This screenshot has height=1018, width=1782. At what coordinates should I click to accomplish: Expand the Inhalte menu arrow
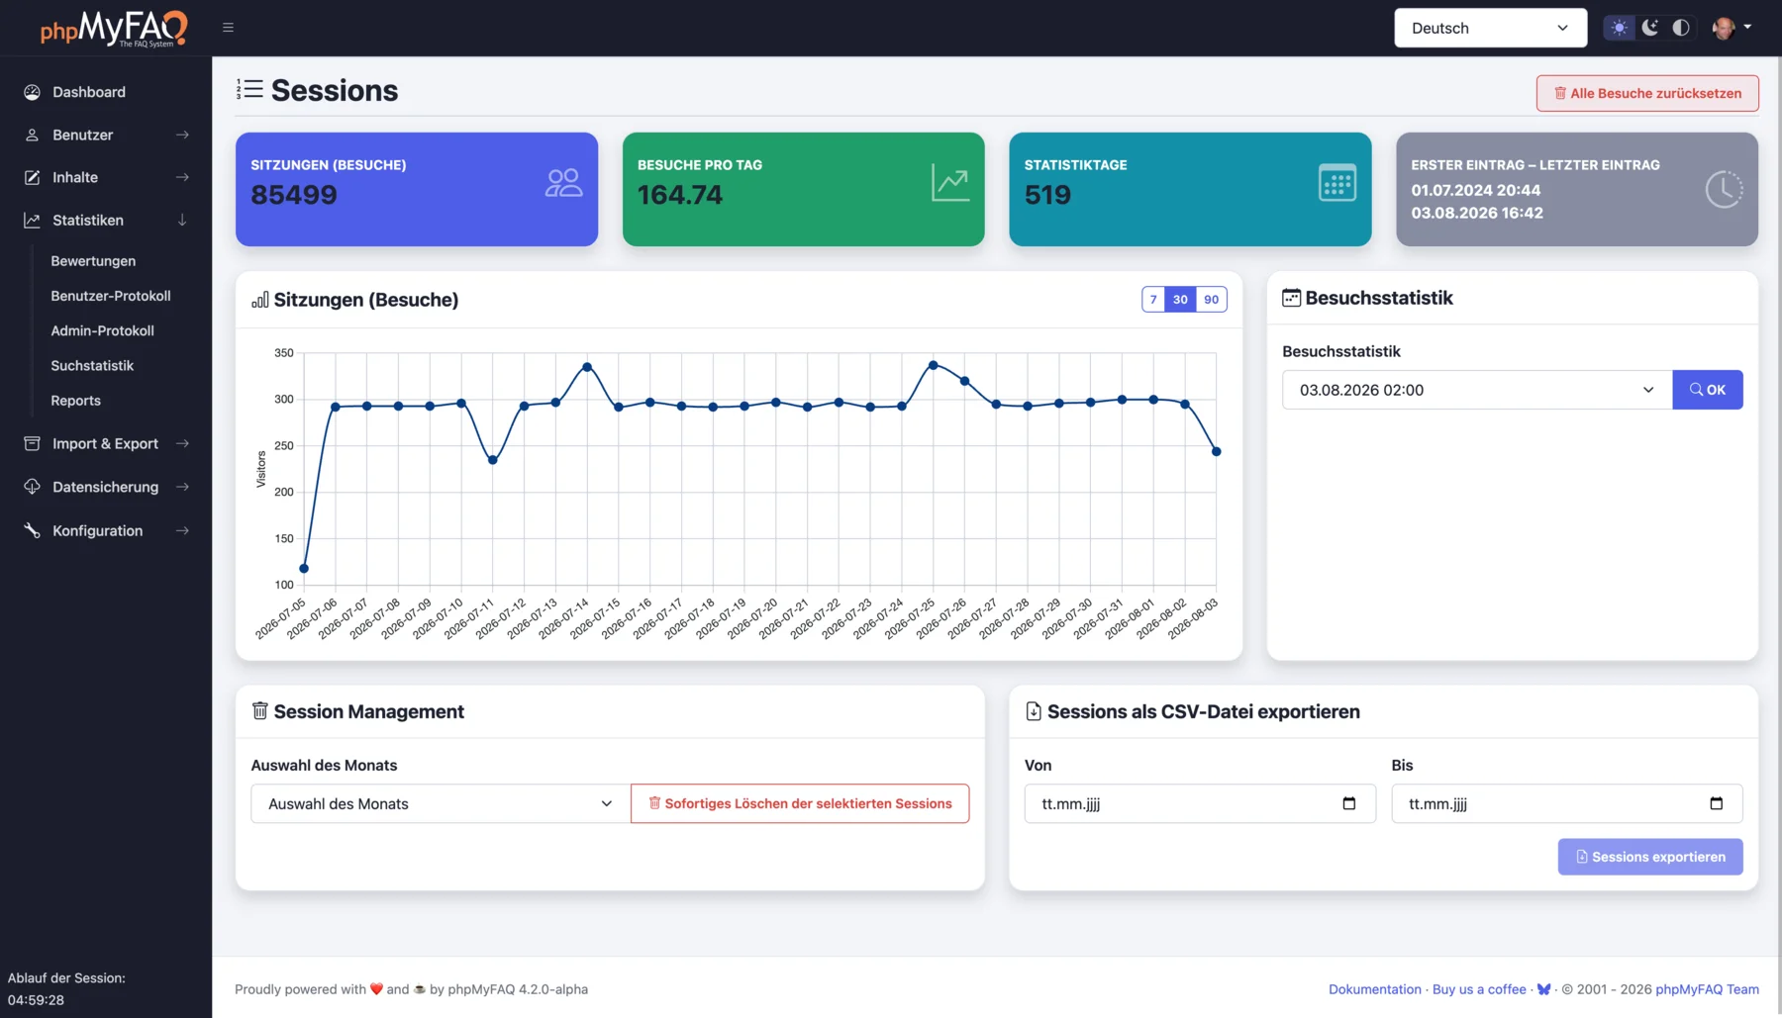182,177
